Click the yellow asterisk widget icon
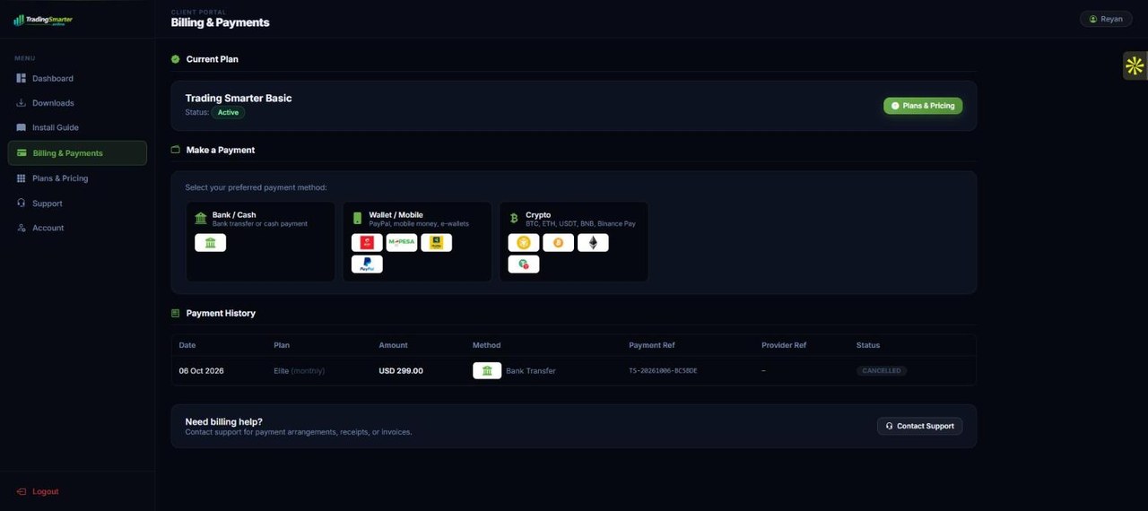Viewport: 1148px width, 511px height. tap(1135, 65)
